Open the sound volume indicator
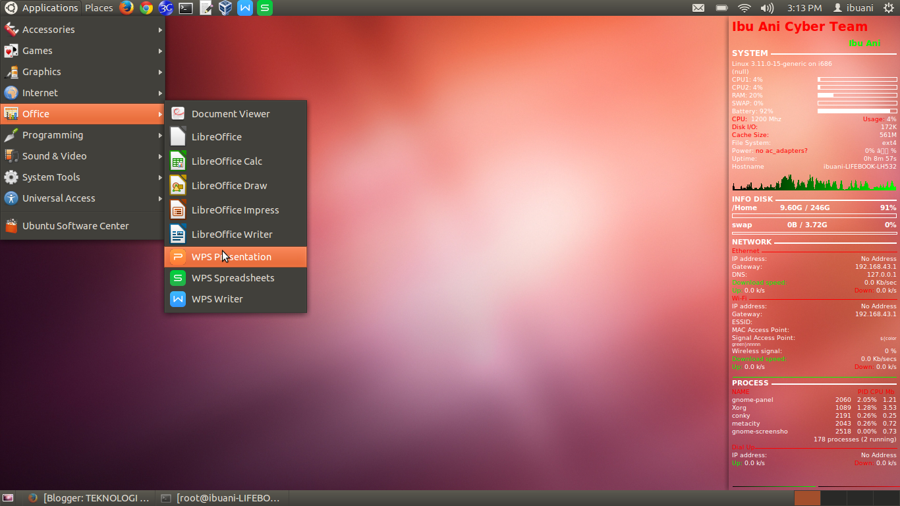900x506 pixels. pos(767,8)
